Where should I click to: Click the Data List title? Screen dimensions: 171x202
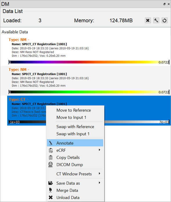[x=13, y=11]
